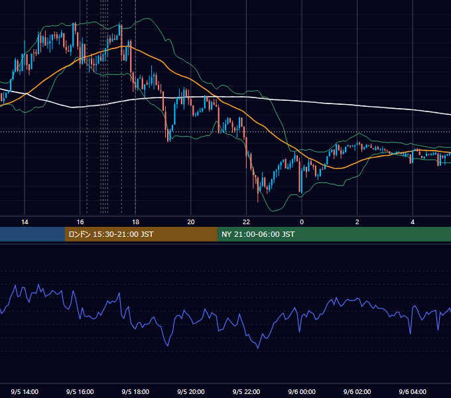
Task: Select the NY 21:00-06:00 JST session bar
Action: (334, 234)
